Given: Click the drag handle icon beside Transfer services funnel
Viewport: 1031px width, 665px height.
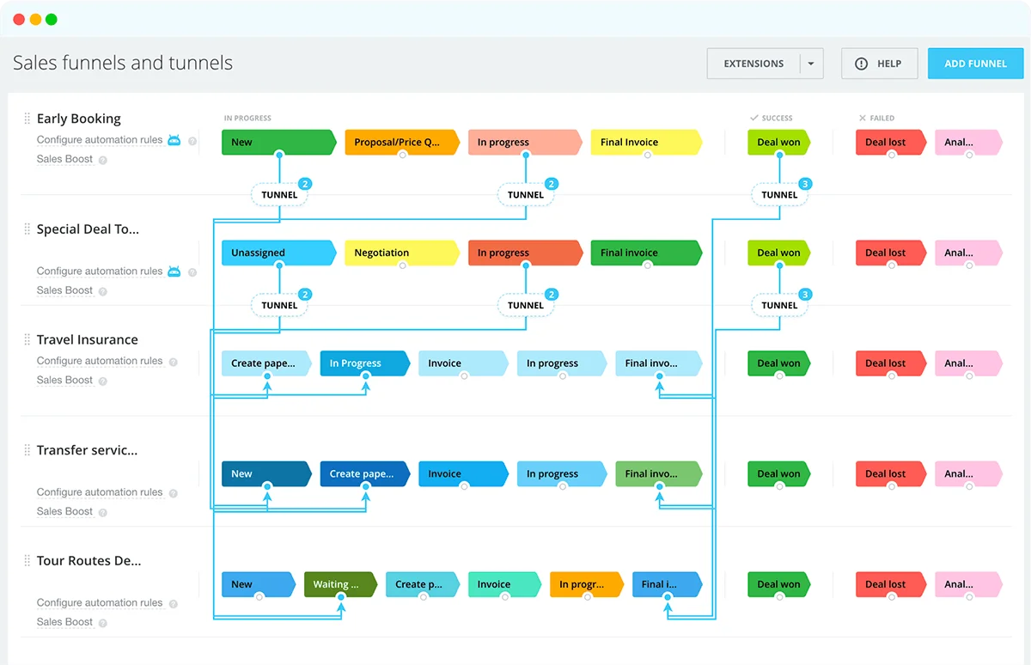Looking at the screenshot, I should point(25,449).
